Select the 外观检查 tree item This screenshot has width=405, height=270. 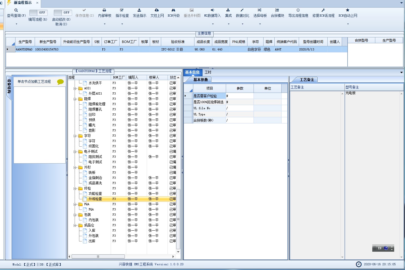pos(95,199)
